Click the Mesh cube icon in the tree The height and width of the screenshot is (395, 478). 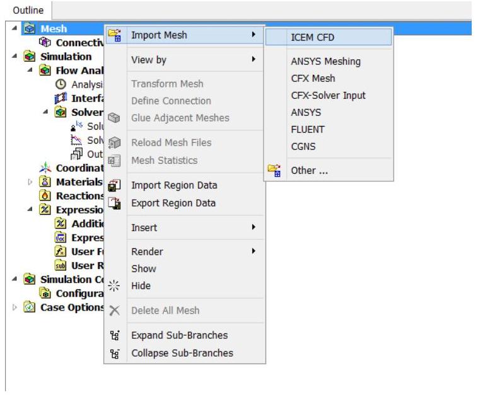pyautogui.click(x=30, y=28)
